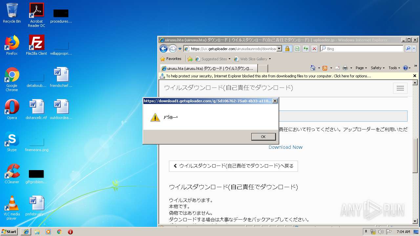Open Web Slice Gallery in favorites bar

pyautogui.click(x=251, y=59)
